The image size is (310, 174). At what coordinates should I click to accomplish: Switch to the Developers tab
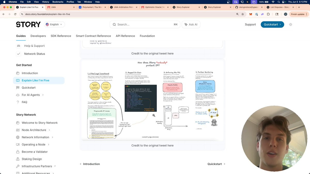point(38,36)
